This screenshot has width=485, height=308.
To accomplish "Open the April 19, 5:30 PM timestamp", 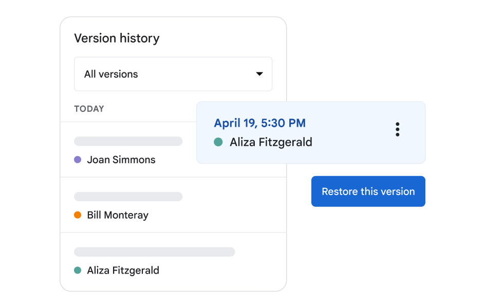I will (x=259, y=123).
